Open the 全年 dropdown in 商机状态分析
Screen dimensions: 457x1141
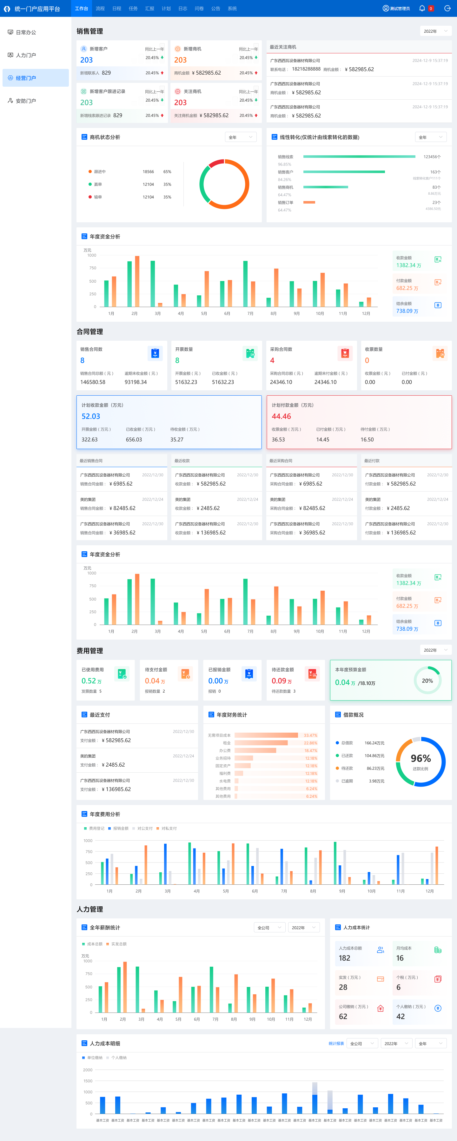[x=241, y=137]
